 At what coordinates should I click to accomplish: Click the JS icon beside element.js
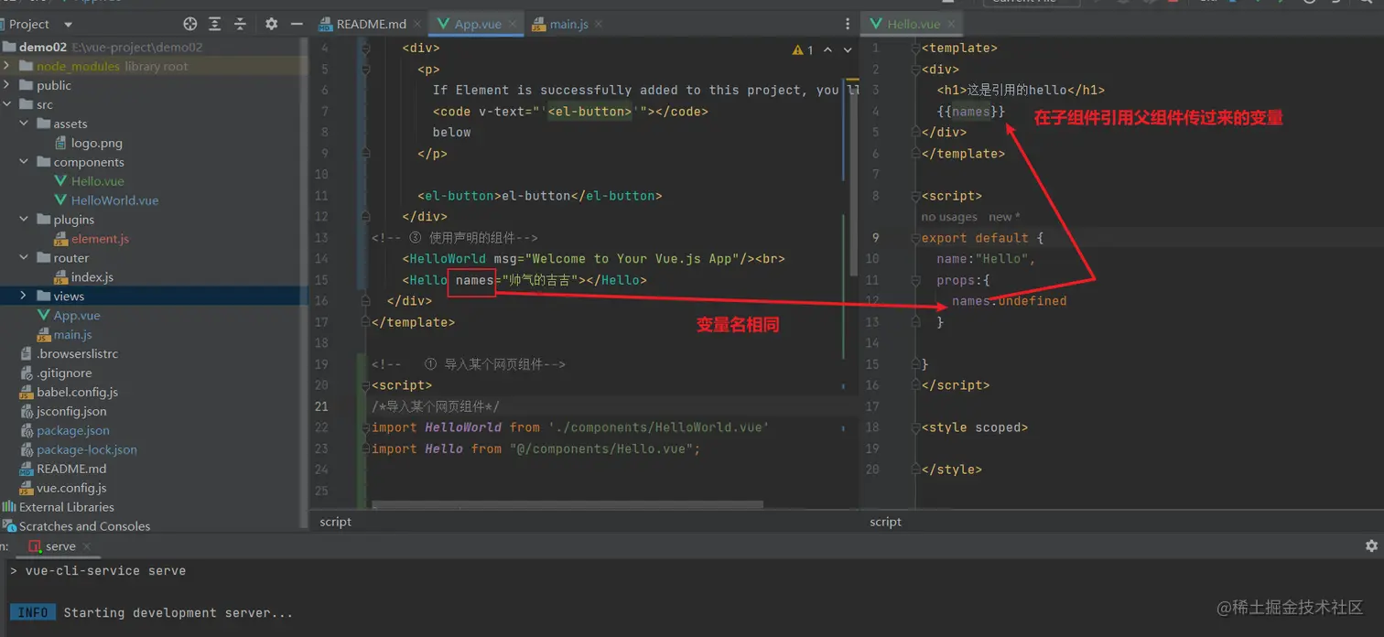click(61, 239)
